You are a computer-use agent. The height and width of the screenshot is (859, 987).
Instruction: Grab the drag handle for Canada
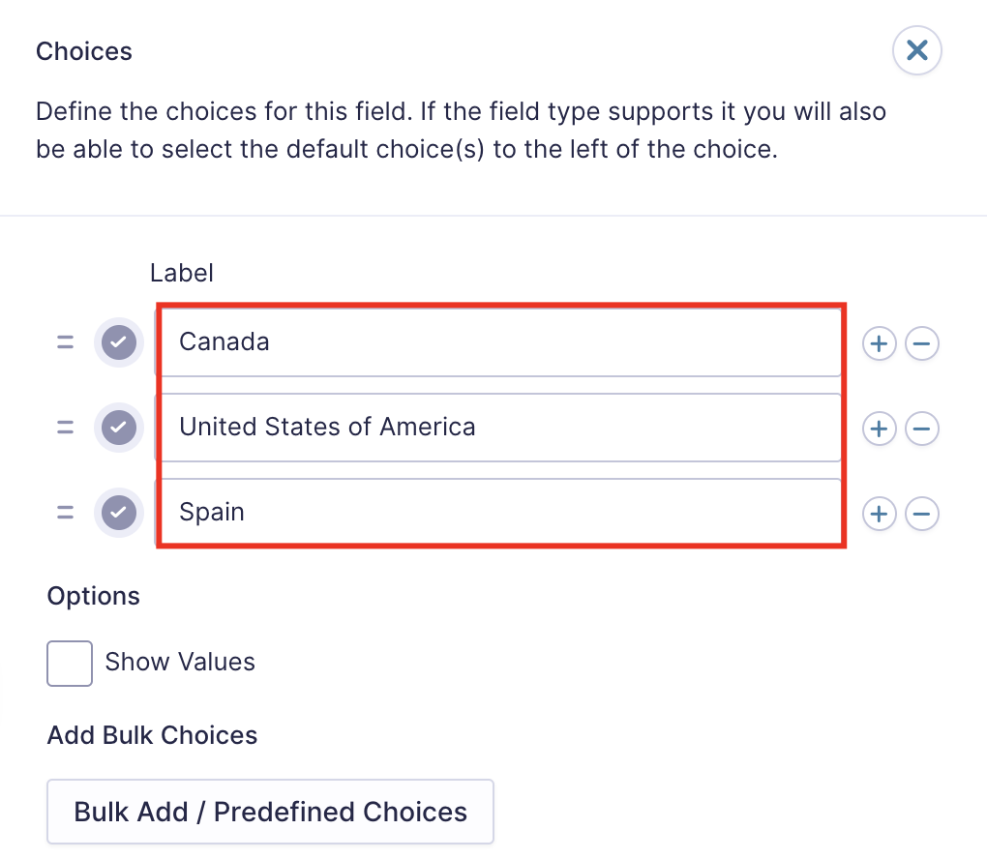click(x=65, y=342)
